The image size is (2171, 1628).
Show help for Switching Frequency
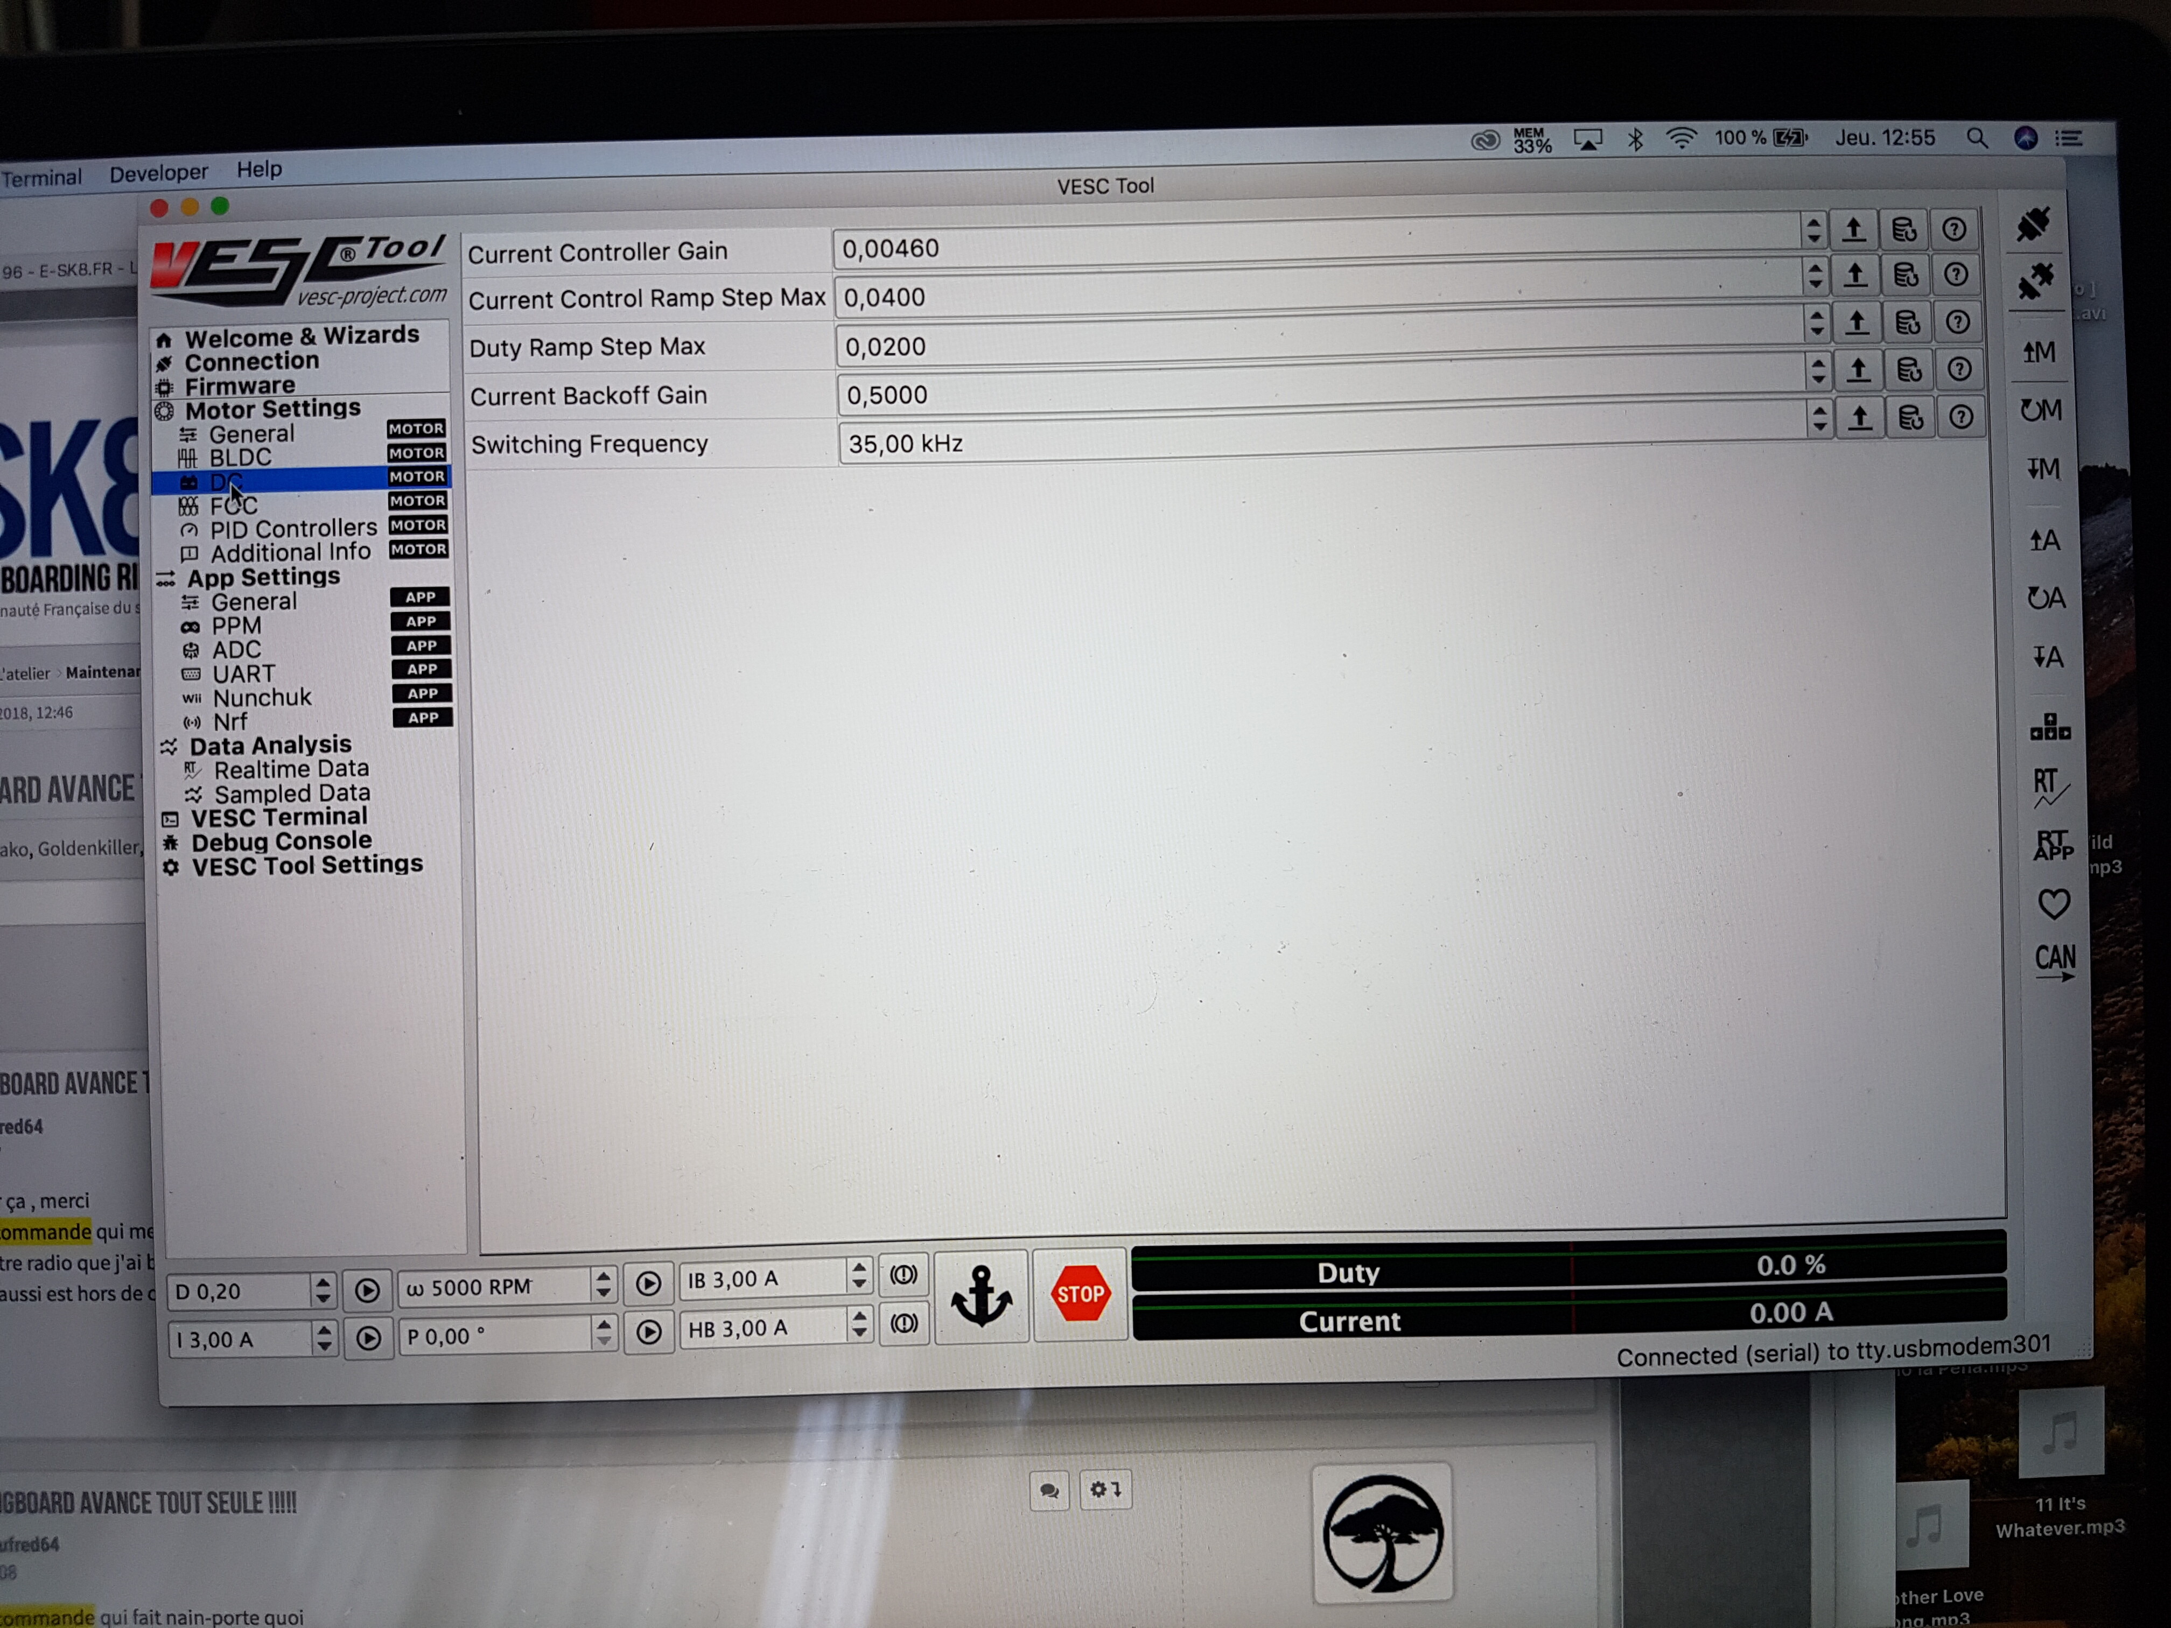point(1961,418)
